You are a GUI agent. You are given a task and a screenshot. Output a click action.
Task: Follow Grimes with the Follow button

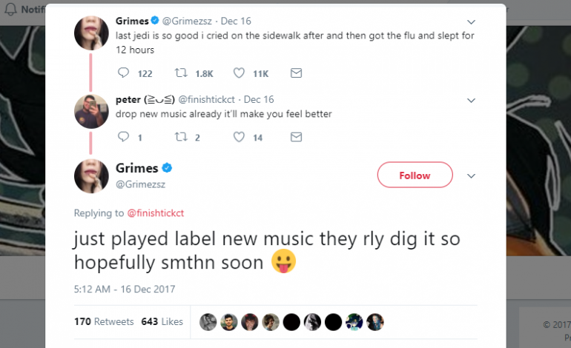(x=415, y=175)
